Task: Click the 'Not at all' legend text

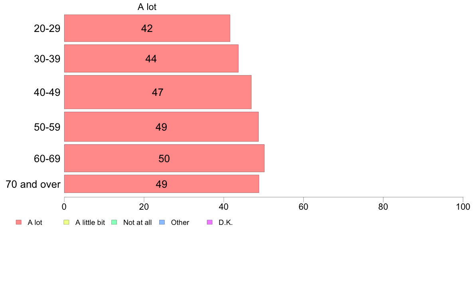Action: [x=137, y=222]
